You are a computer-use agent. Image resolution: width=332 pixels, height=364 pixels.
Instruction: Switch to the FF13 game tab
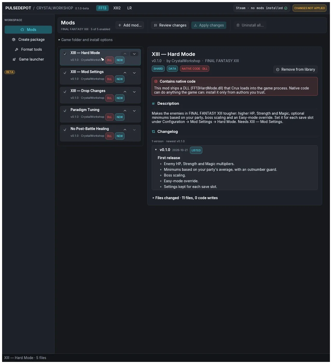102,8
